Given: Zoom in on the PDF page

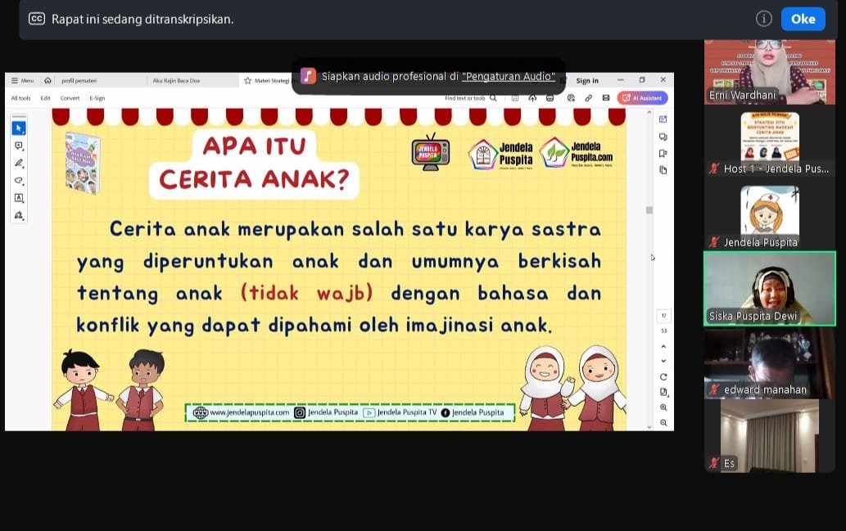Looking at the screenshot, I should (x=663, y=407).
